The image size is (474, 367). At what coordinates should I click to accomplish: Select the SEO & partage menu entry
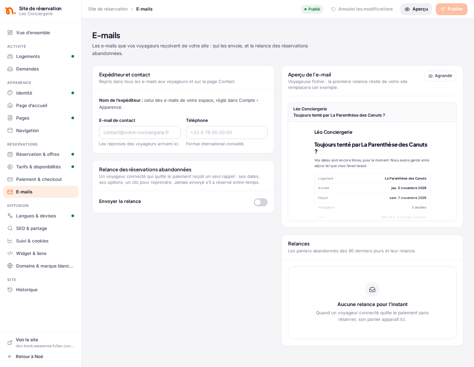pyautogui.click(x=40, y=228)
